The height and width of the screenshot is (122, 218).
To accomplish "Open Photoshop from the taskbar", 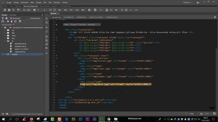I will pyautogui.click(x=80, y=119).
